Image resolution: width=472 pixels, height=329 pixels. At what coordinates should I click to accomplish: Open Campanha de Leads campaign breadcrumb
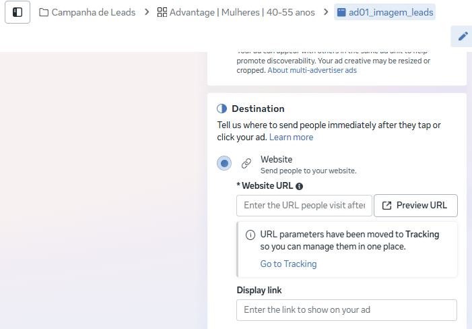pos(93,12)
